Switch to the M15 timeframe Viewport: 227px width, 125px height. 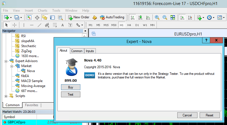pos(106,25)
